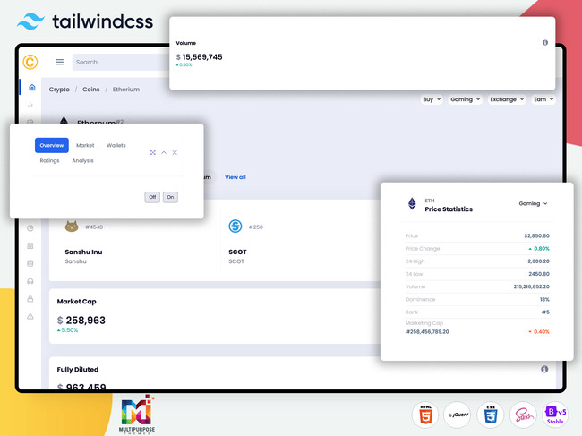Click the SCOT coin name

(x=237, y=252)
